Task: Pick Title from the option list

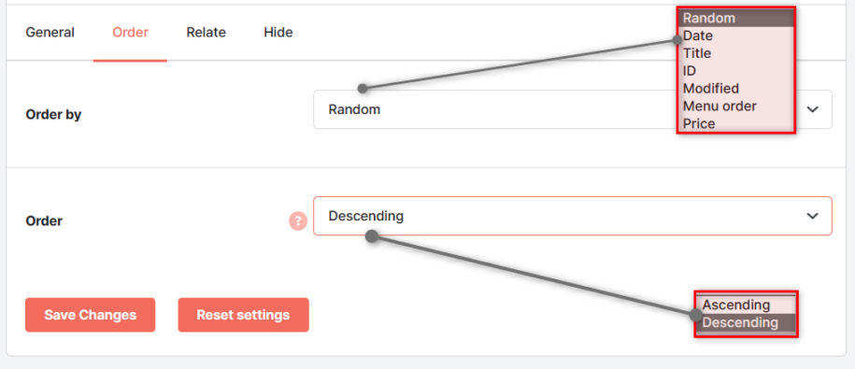Action: [x=736, y=53]
